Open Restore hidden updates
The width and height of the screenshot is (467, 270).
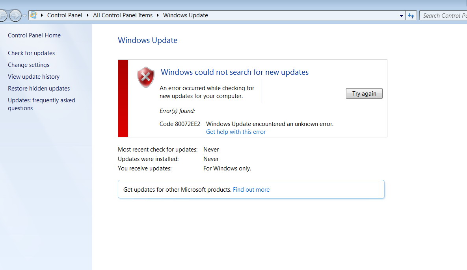tap(39, 89)
